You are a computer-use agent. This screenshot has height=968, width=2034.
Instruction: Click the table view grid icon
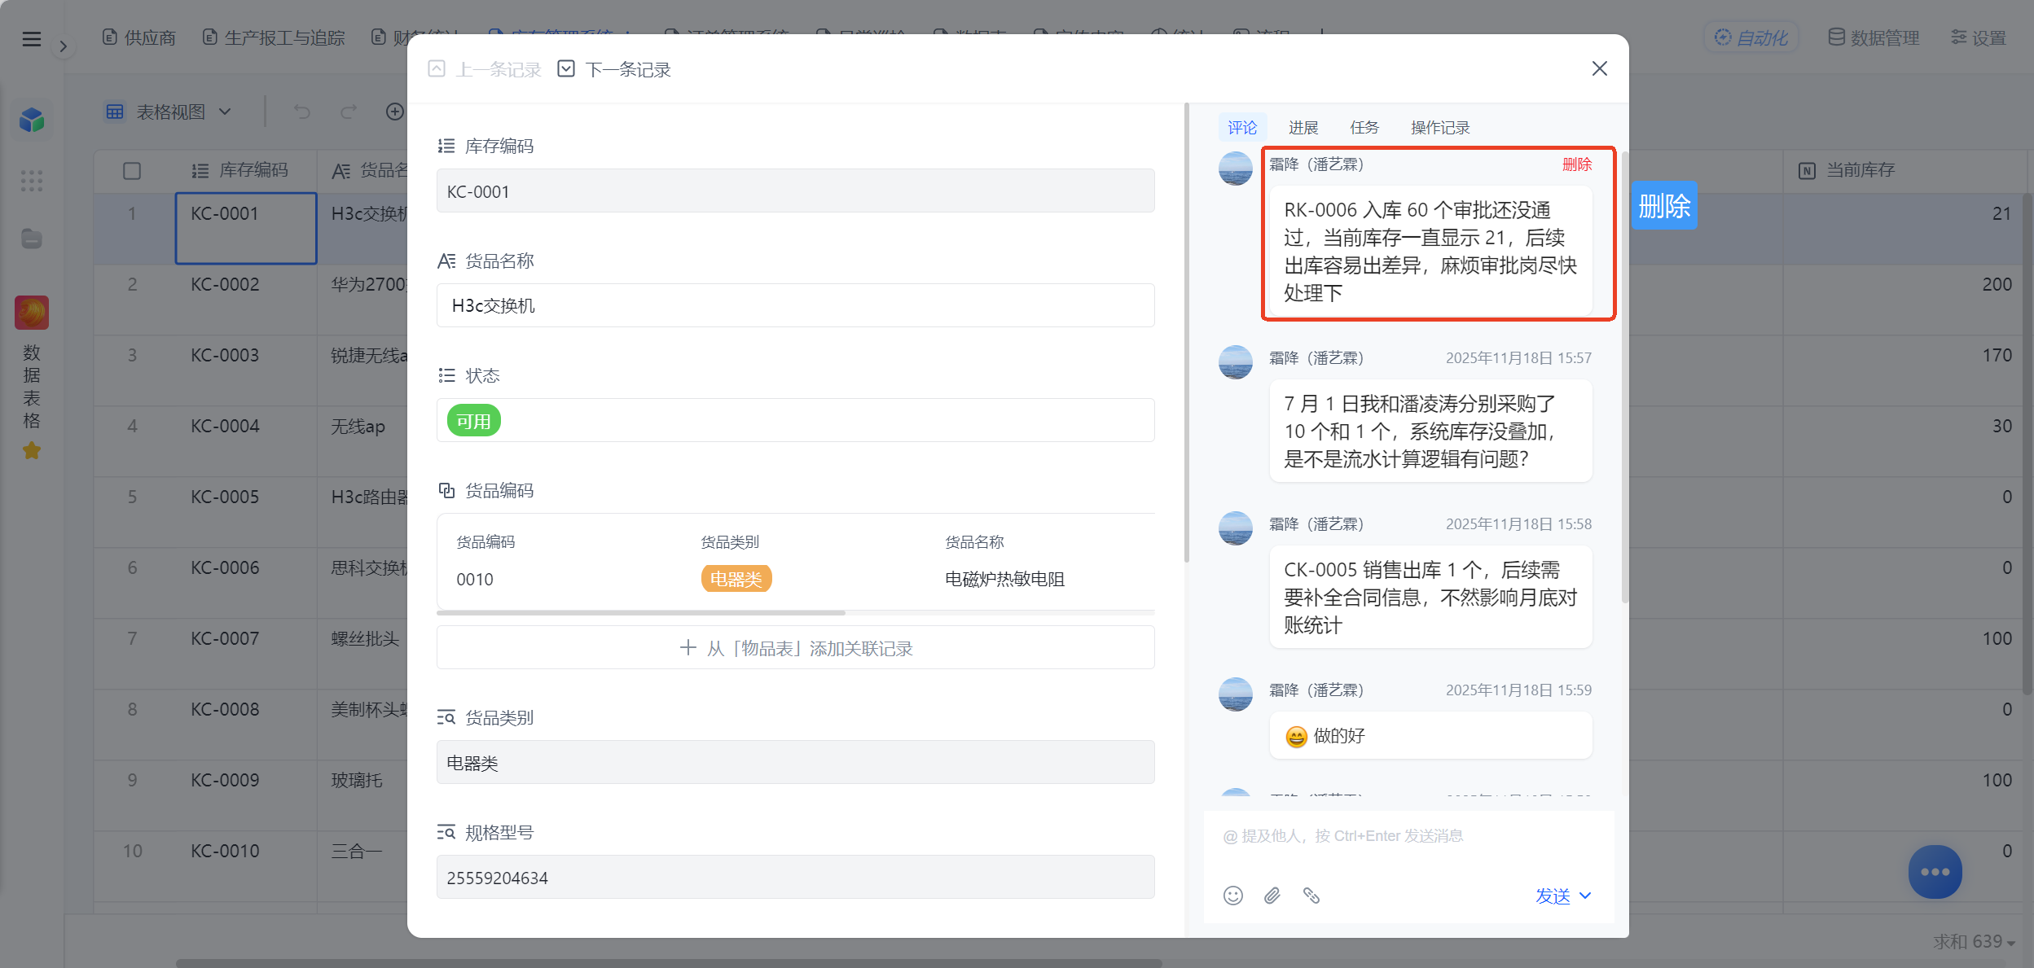(x=115, y=112)
